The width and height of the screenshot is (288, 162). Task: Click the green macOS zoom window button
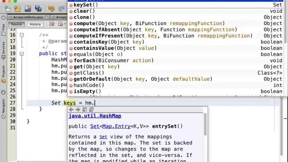tap(15, 1)
